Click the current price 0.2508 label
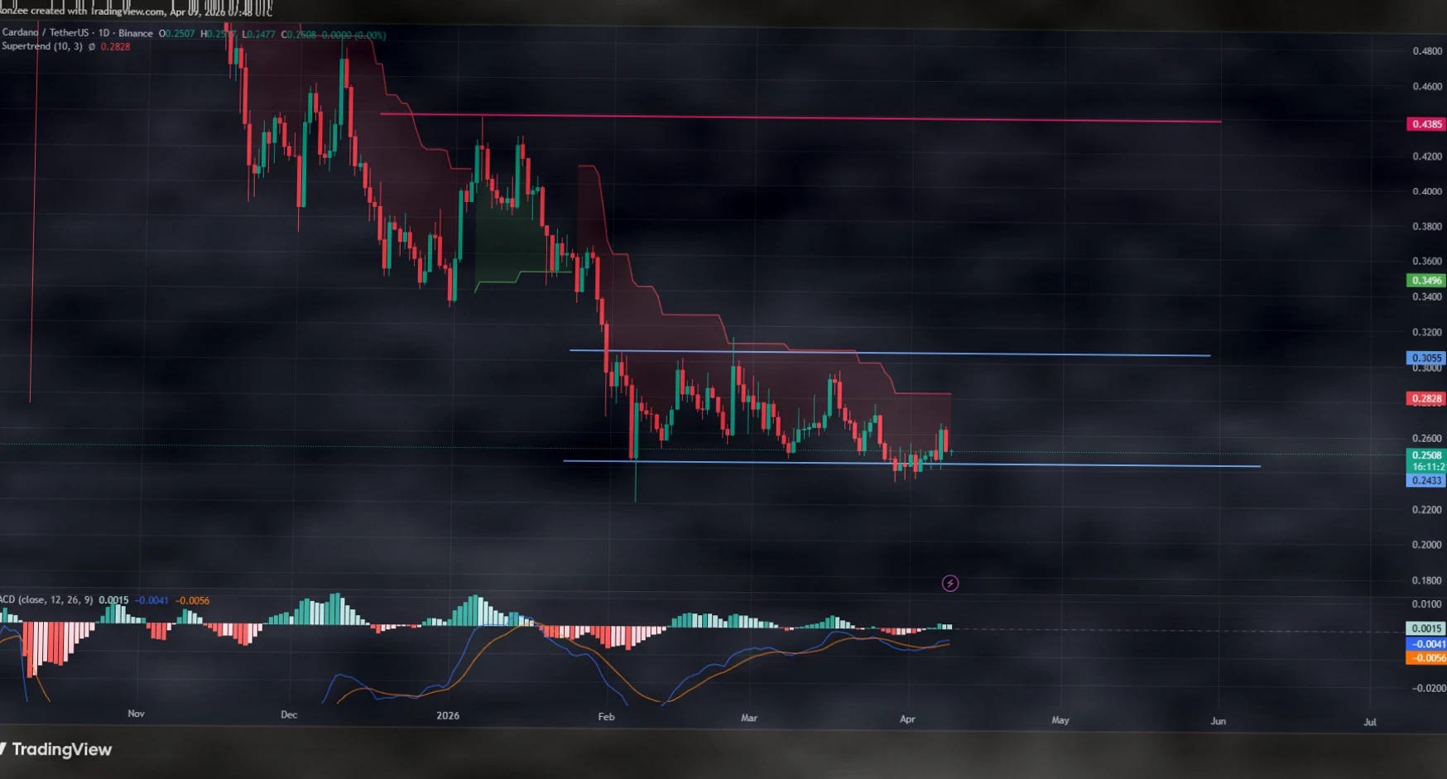 (1425, 455)
